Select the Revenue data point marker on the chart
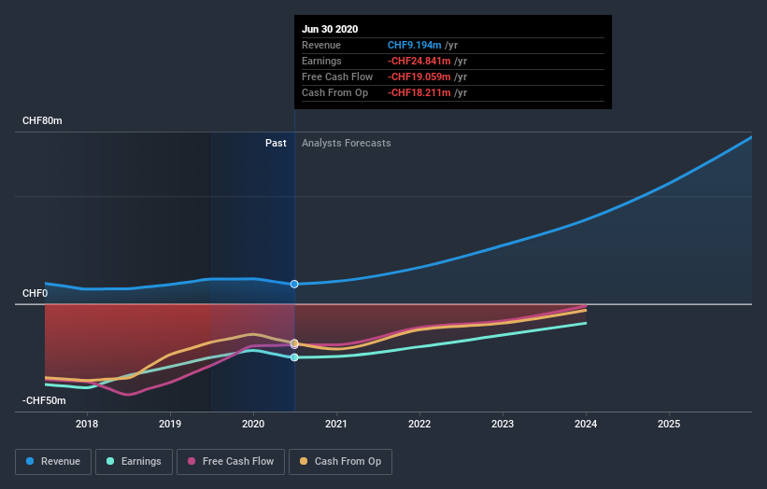The width and height of the screenshot is (767, 489). pyautogui.click(x=294, y=284)
